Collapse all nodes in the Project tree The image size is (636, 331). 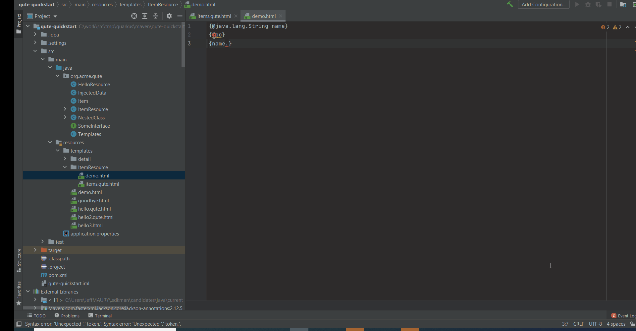[x=156, y=16]
